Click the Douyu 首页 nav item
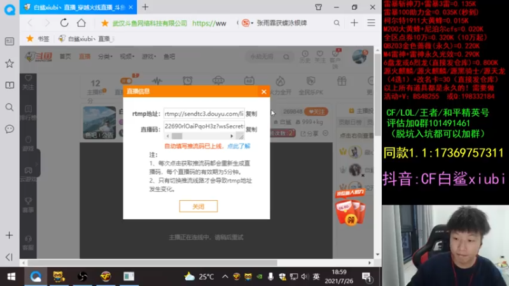Image resolution: width=509 pixels, height=286 pixels. point(66,57)
